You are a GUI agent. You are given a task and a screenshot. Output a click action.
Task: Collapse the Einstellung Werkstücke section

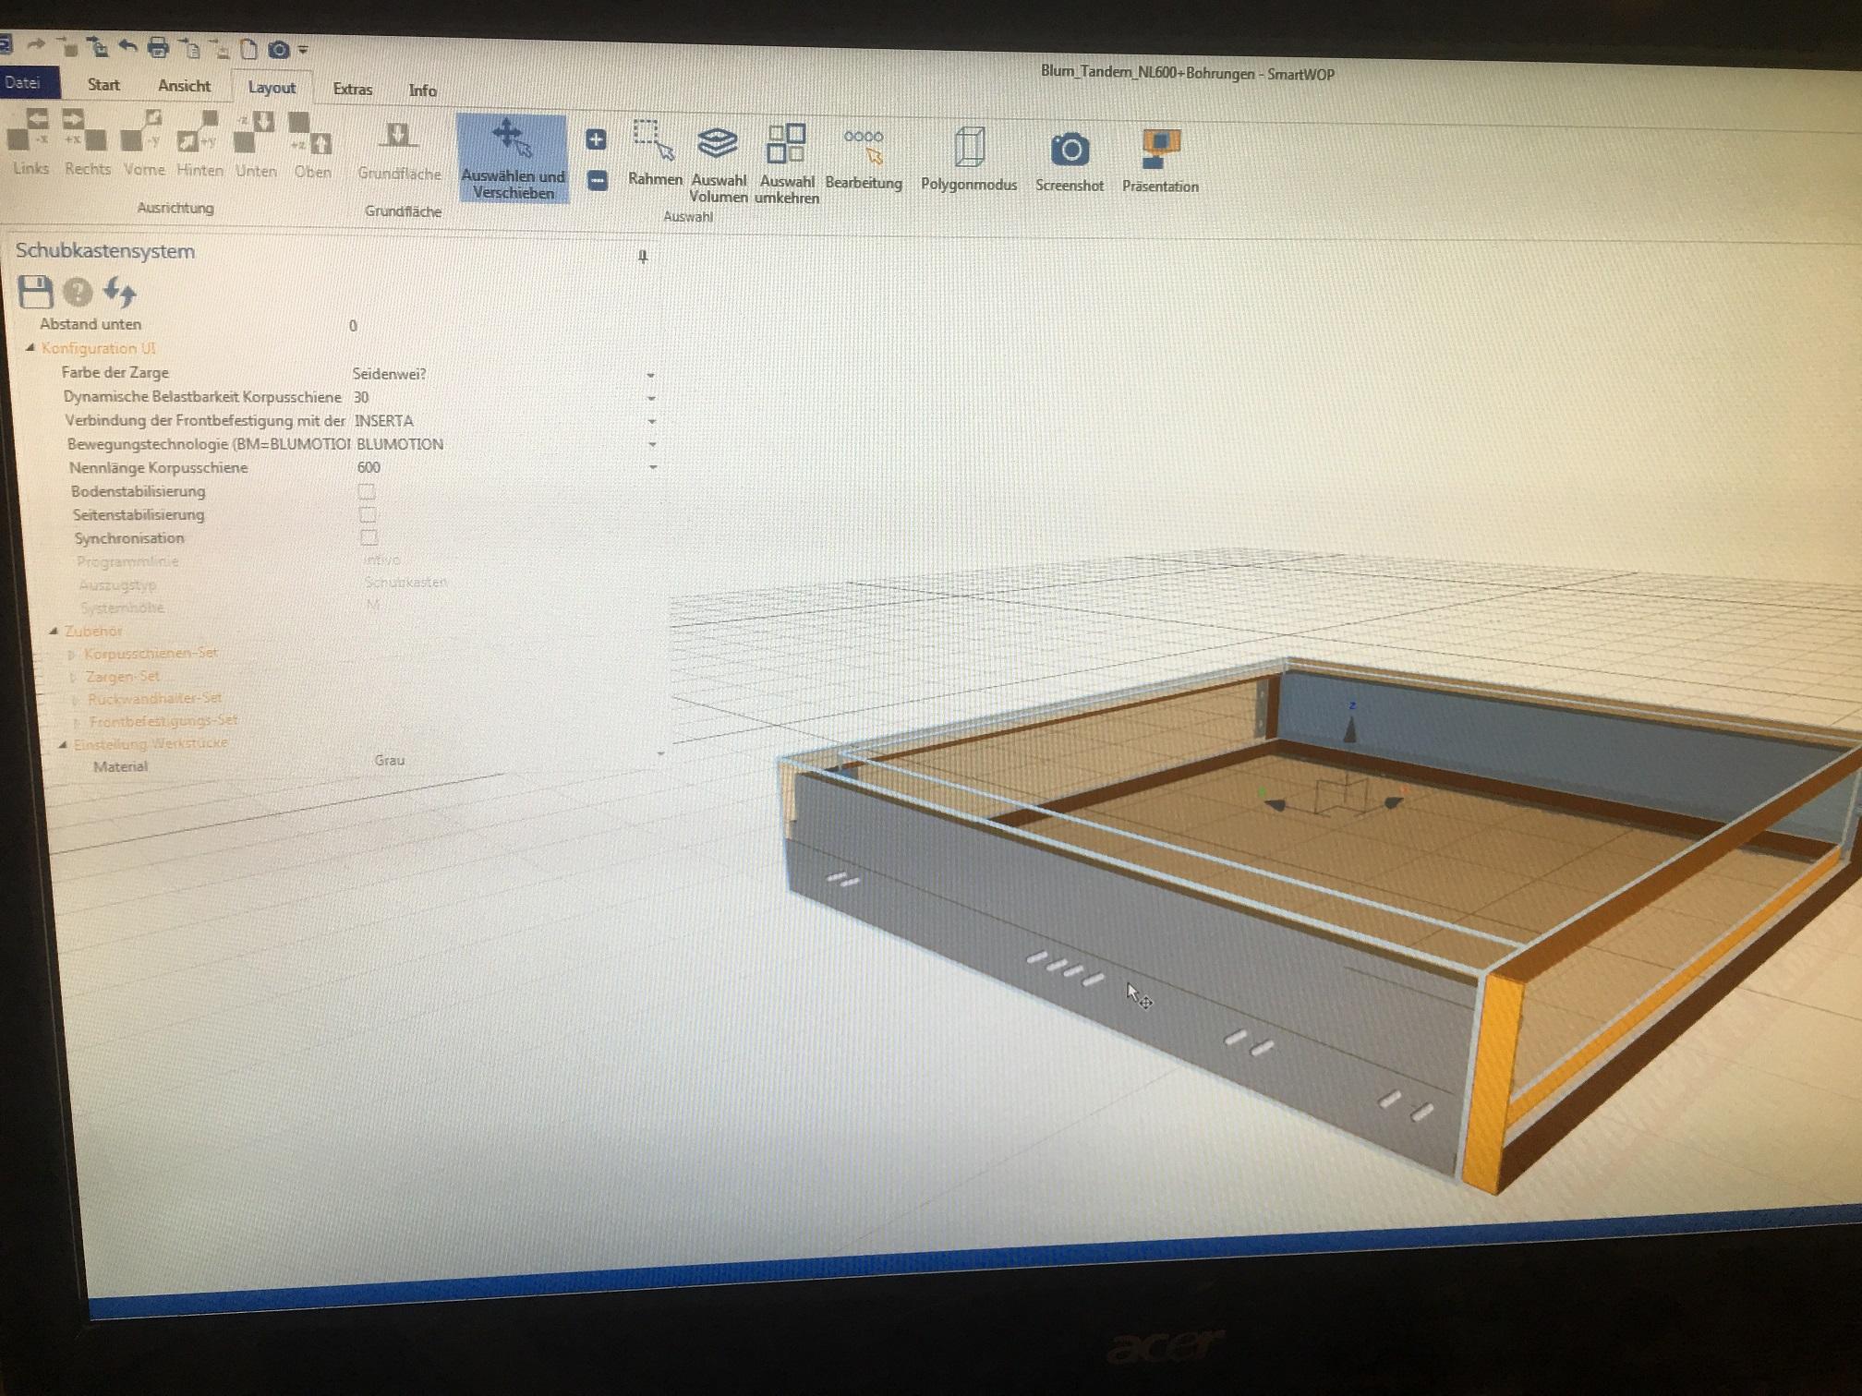tap(63, 744)
